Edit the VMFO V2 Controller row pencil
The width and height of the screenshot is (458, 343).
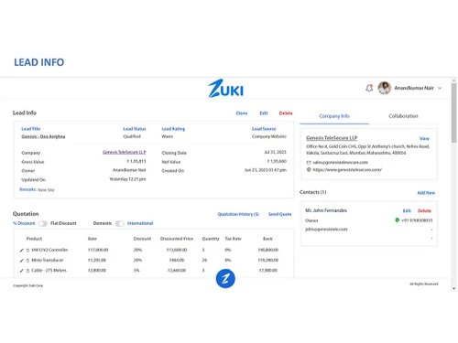point(22,251)
